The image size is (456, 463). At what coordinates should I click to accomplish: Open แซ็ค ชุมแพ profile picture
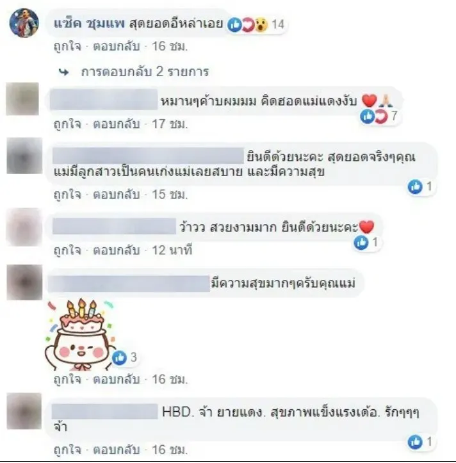[x=24, y=23]
